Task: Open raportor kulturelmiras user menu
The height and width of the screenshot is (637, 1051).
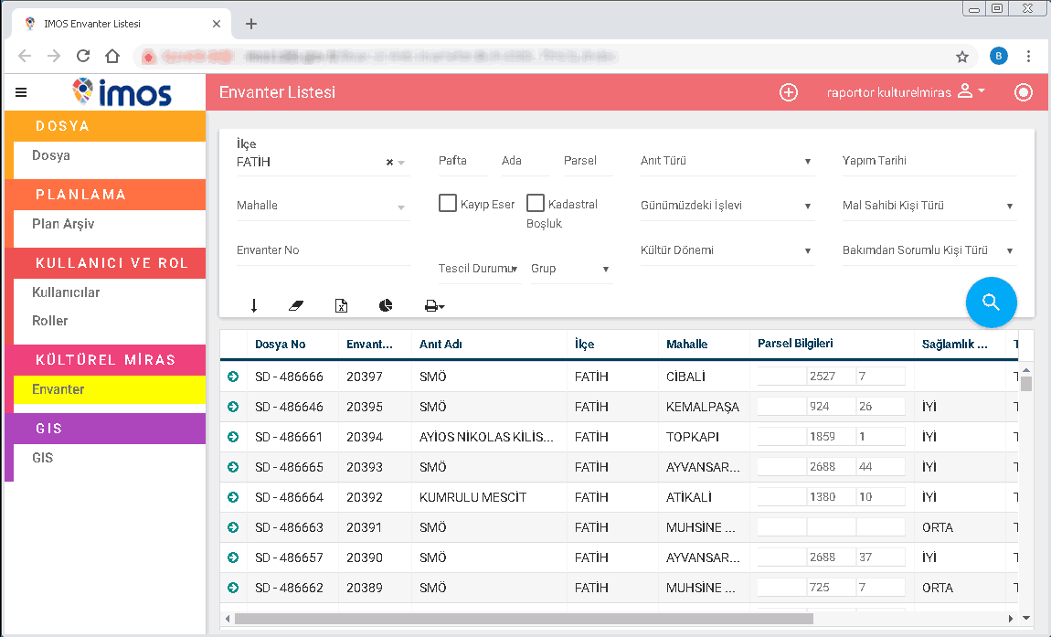Action: pos(906,92)
